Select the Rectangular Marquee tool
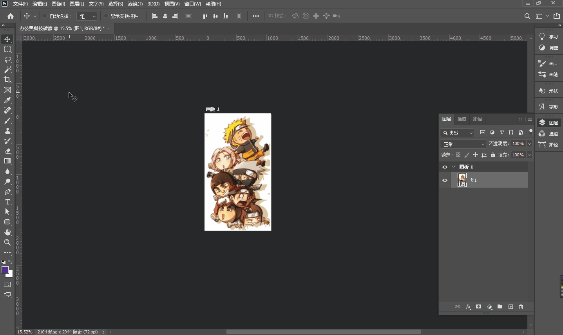Viewport: 563px width, 335px height. pos(7,49)
